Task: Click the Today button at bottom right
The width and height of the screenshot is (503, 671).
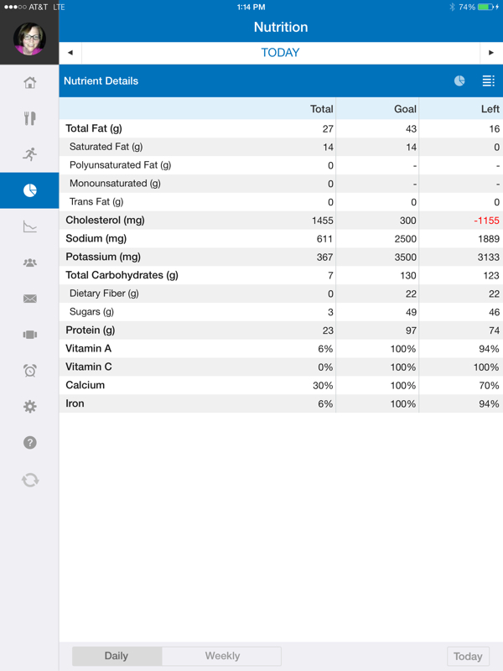Action: (468, 656)
